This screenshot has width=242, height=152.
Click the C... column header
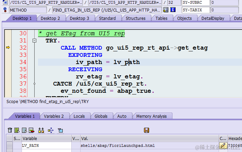[223, 138]
